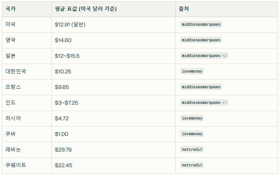Image resolution: width=280 pixels, height=175 pixels.
Task: Click the 국가 column header
Action: [10, 9]
